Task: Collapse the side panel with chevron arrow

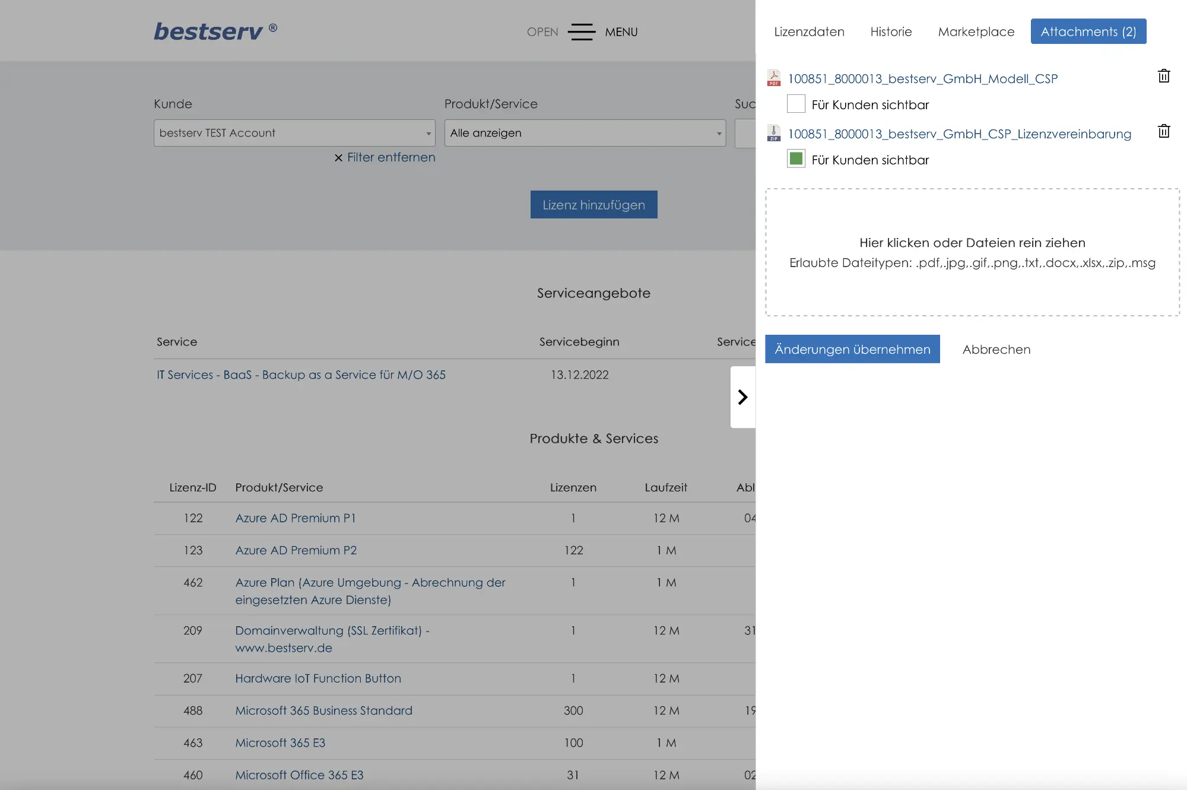Action: click(742, 397)
